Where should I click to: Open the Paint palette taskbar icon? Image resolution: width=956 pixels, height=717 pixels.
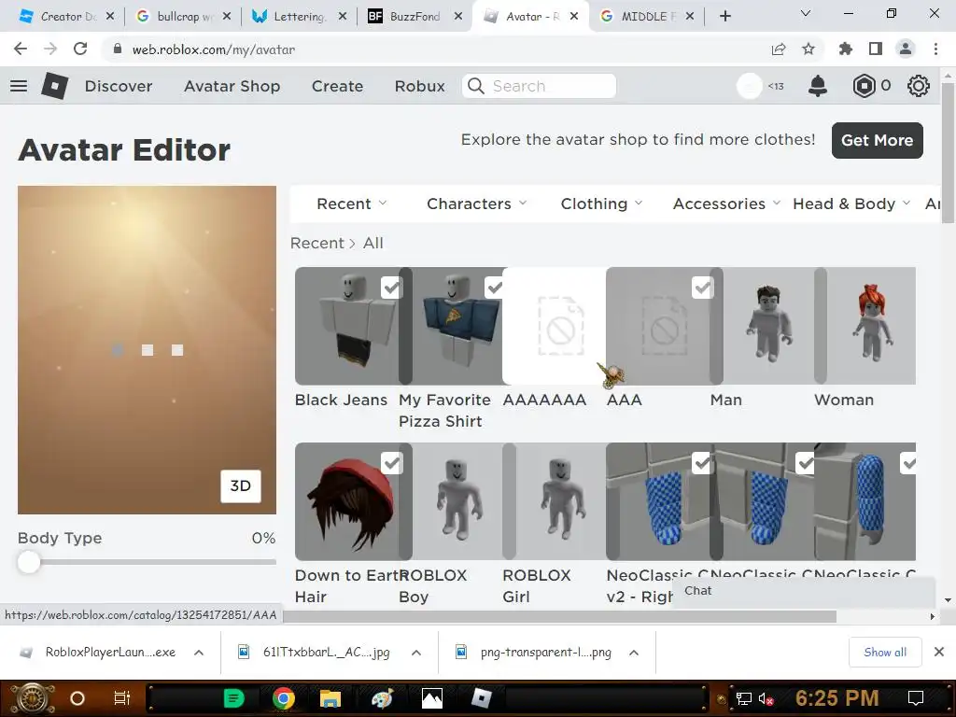[382, 698]
